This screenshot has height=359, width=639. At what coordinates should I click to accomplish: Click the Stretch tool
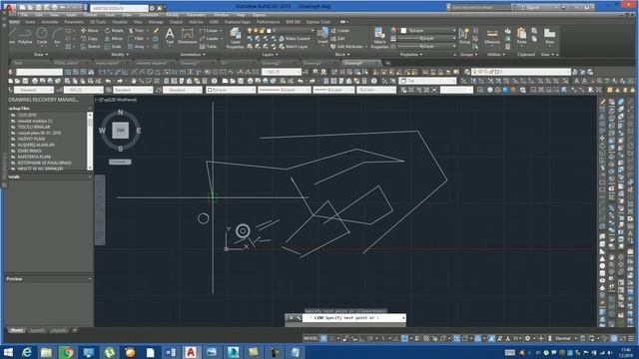pos(91,47)
